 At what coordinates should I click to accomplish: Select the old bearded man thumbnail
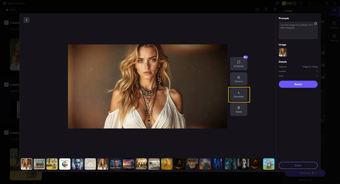tap(192, 164)
